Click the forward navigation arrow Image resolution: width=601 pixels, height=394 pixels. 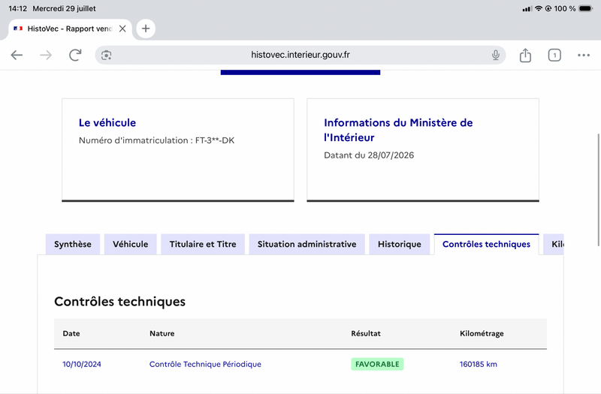point(46,55)
